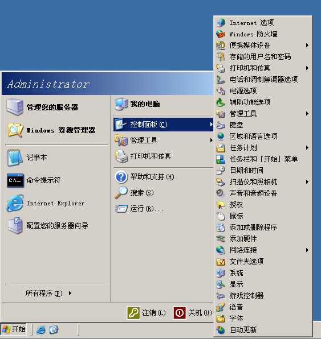
Task: Open the 日期和时间 icon
Action: (x=221, y=171)
